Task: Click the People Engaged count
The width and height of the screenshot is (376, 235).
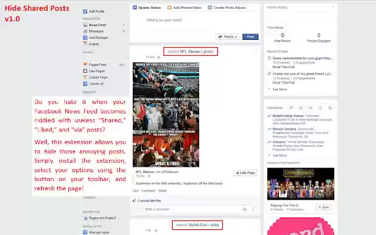Action: point(318,35)
